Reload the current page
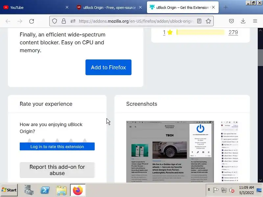Image resolution: width=263 pixels, height=197 pixels. 32,21
